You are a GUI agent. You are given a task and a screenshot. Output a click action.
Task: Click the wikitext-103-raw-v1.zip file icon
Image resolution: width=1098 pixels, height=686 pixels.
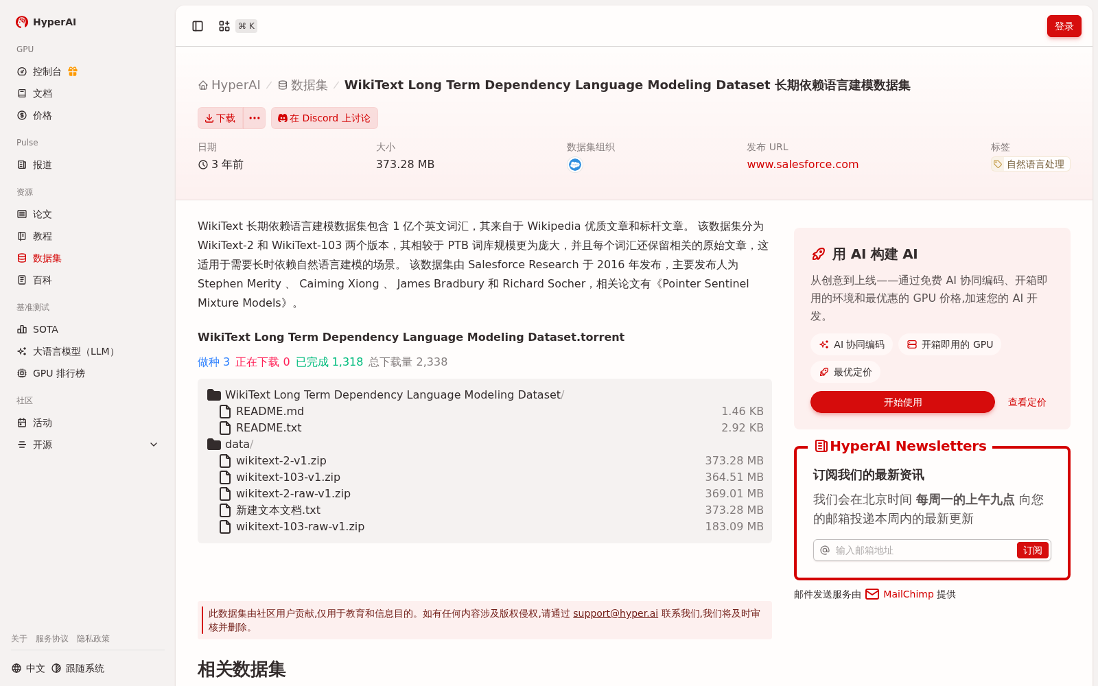[x=225, y=527]
